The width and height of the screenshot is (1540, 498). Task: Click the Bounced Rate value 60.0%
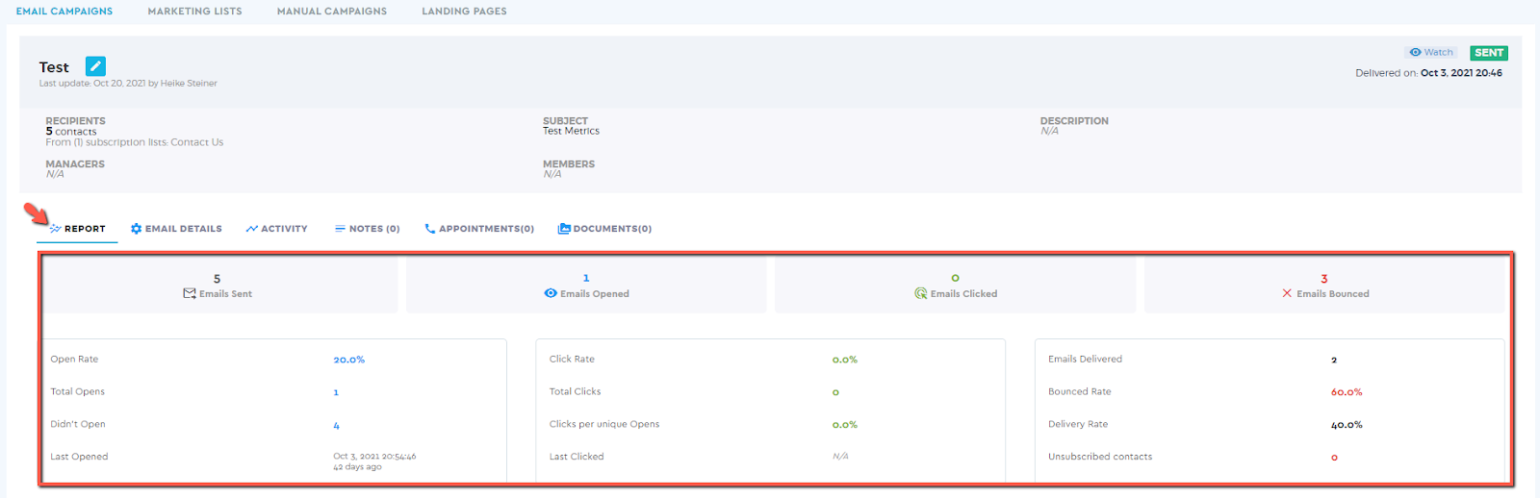coord(1347,392)
